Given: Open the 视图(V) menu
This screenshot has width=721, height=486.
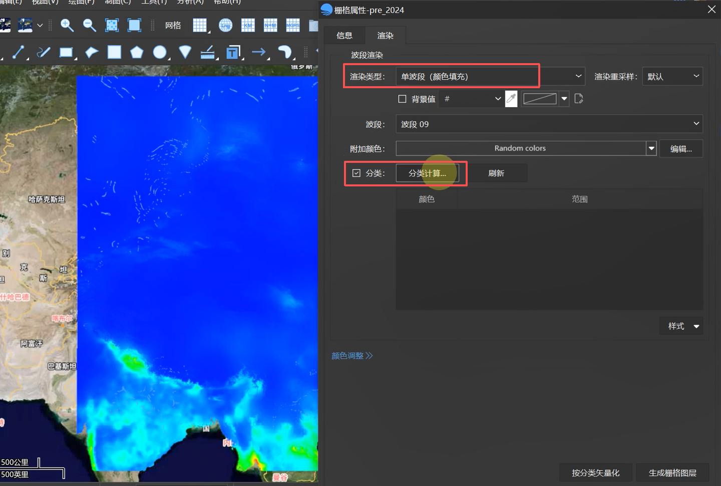Looking at the screenshot, I should coord(45,2).
